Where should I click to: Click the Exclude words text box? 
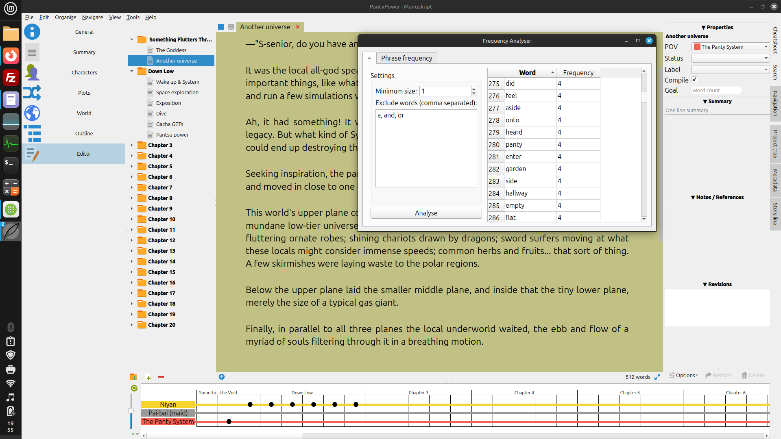[426, 148]
